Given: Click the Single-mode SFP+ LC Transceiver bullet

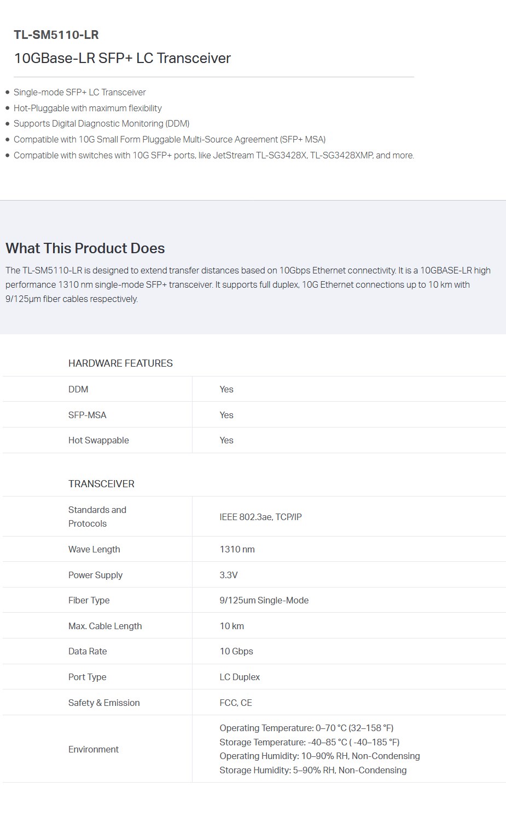Looking at the screenshot, I should click(x=80, y=92).
